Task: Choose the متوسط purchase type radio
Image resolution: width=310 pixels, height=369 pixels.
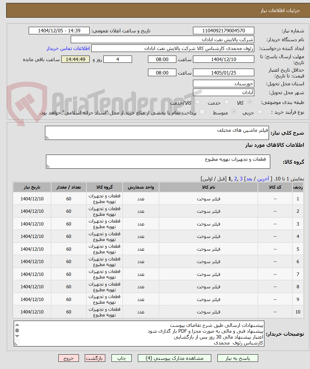Action: click(234, 112)
